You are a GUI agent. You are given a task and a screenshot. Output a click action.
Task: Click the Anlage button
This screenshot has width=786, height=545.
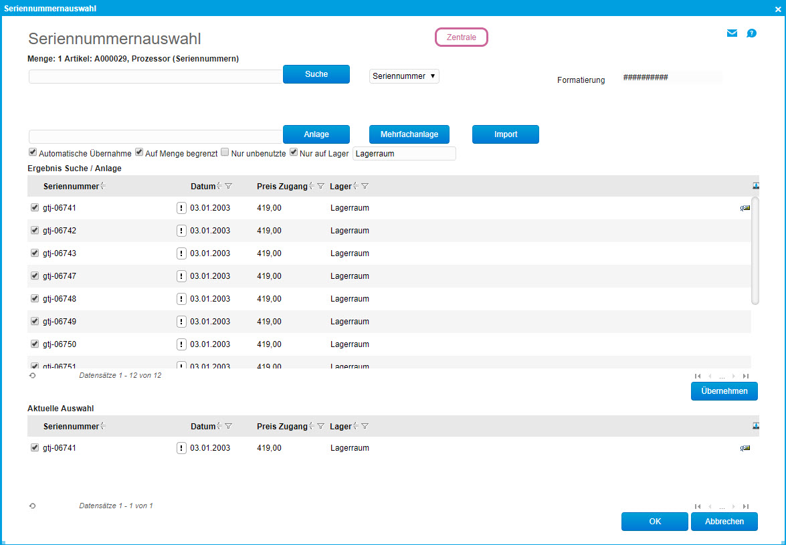point(316,134)
